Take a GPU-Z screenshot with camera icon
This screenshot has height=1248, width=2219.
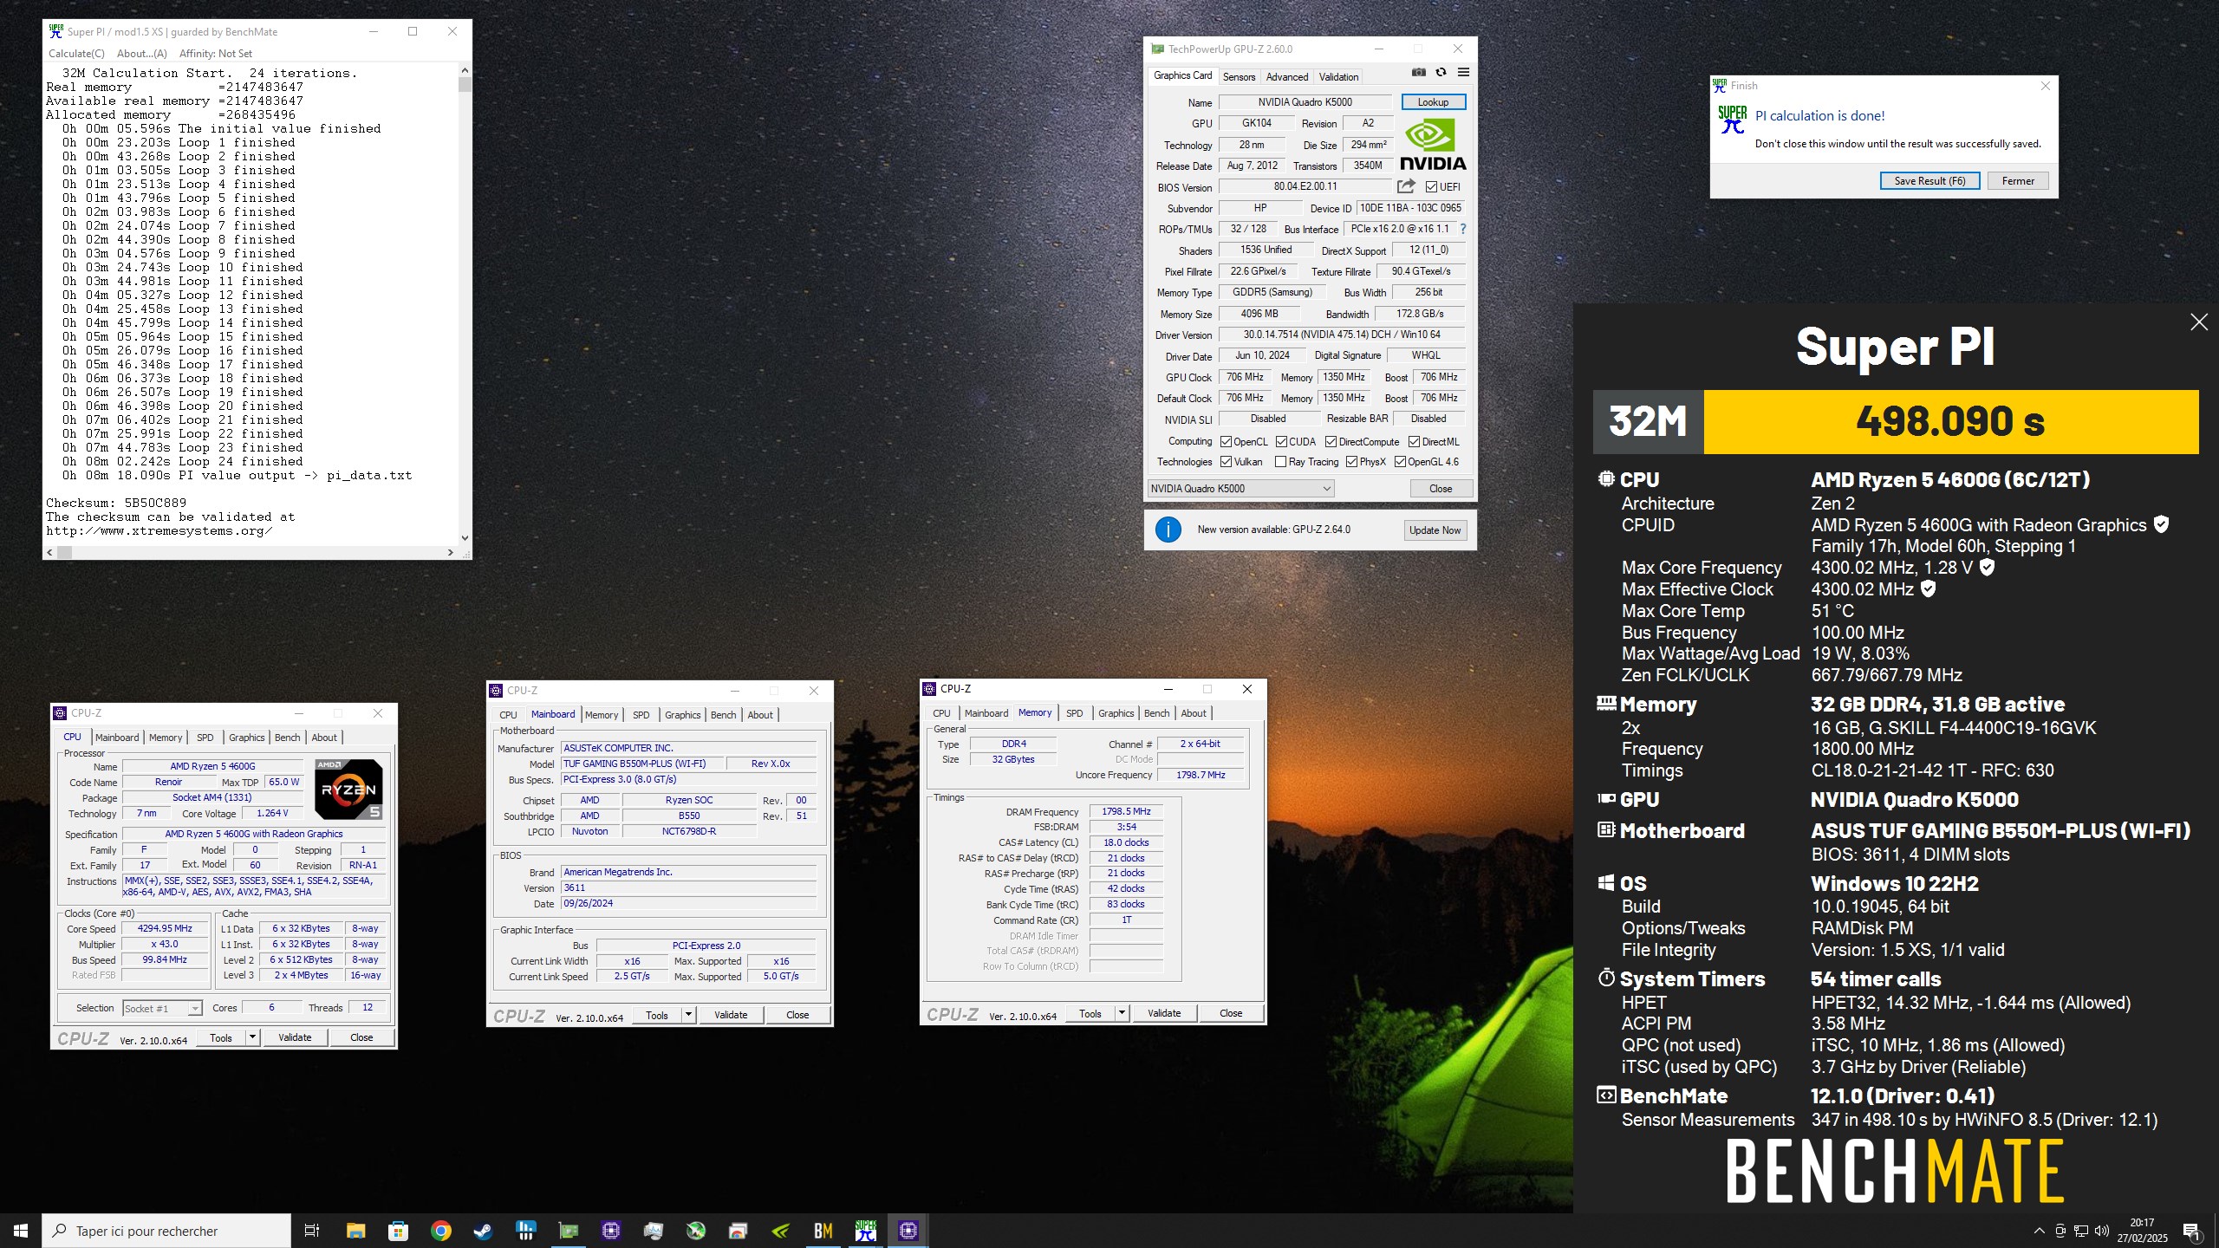pyautogui.click(x=1418, y=73)
